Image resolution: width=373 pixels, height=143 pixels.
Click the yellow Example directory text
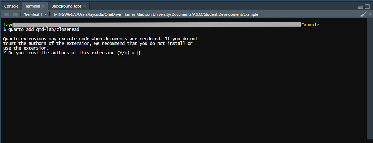point(310,25)
